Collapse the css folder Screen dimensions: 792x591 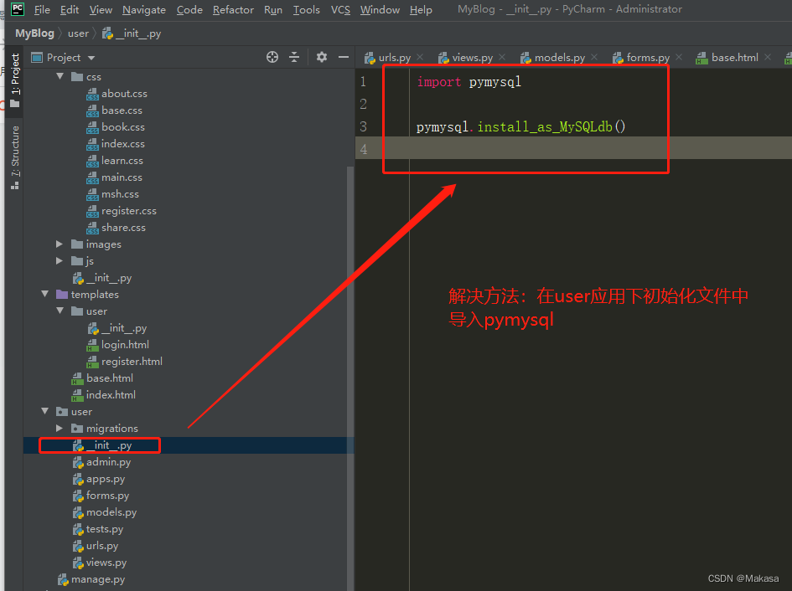click(60, 76)
